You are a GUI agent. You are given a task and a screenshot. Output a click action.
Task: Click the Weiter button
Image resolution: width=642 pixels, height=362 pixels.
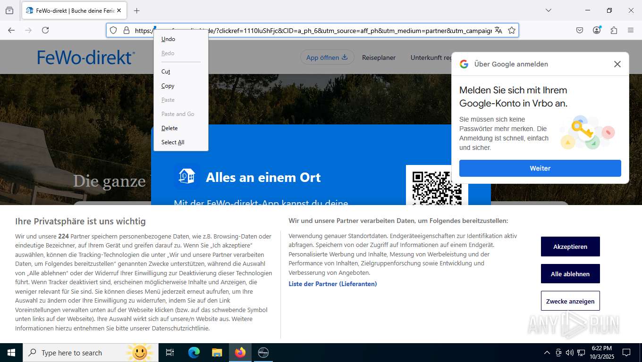point(540,168)
